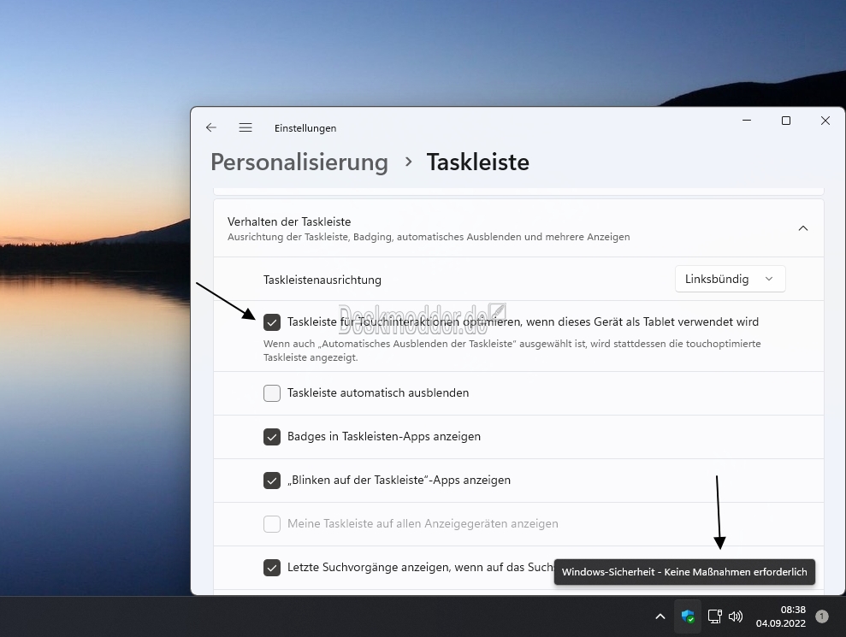The image size is (846, 637).
Task: Collapse Verhalten der Taskleiste chevron
Action: click(x=802, y=228)
